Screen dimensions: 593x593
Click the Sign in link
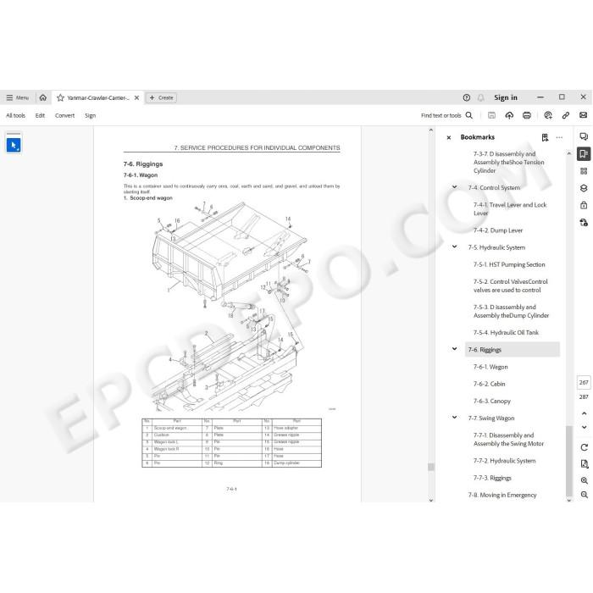pyautogui.click(x=505, y=97)
